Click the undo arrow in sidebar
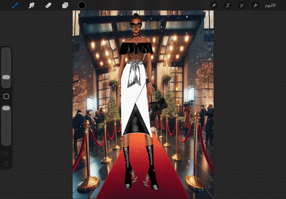Image resolution: width=286 pixels, height=199 pixels. 6,154
